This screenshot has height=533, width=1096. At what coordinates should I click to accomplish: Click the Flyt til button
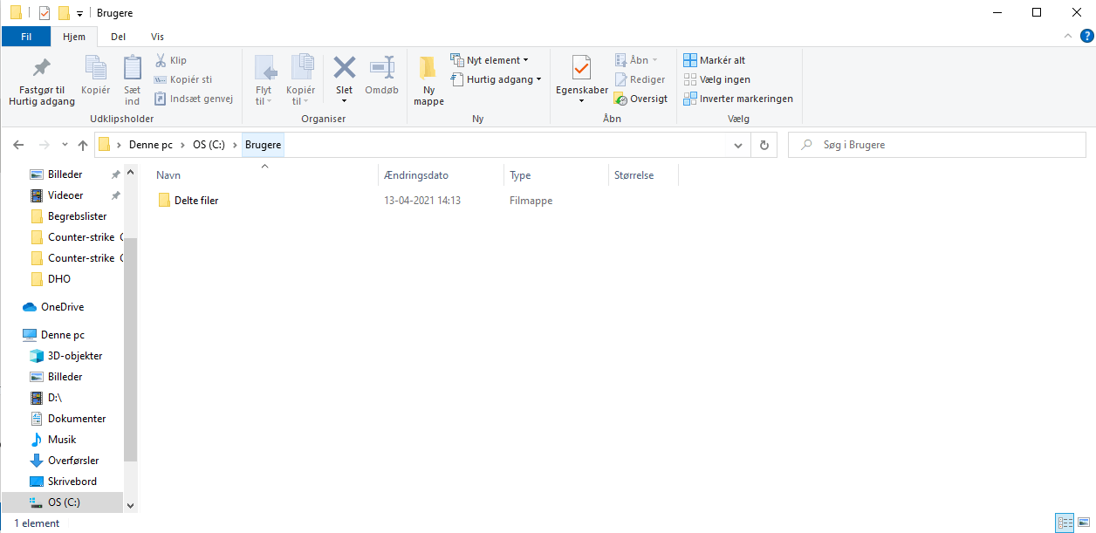(x=264, y=80)
